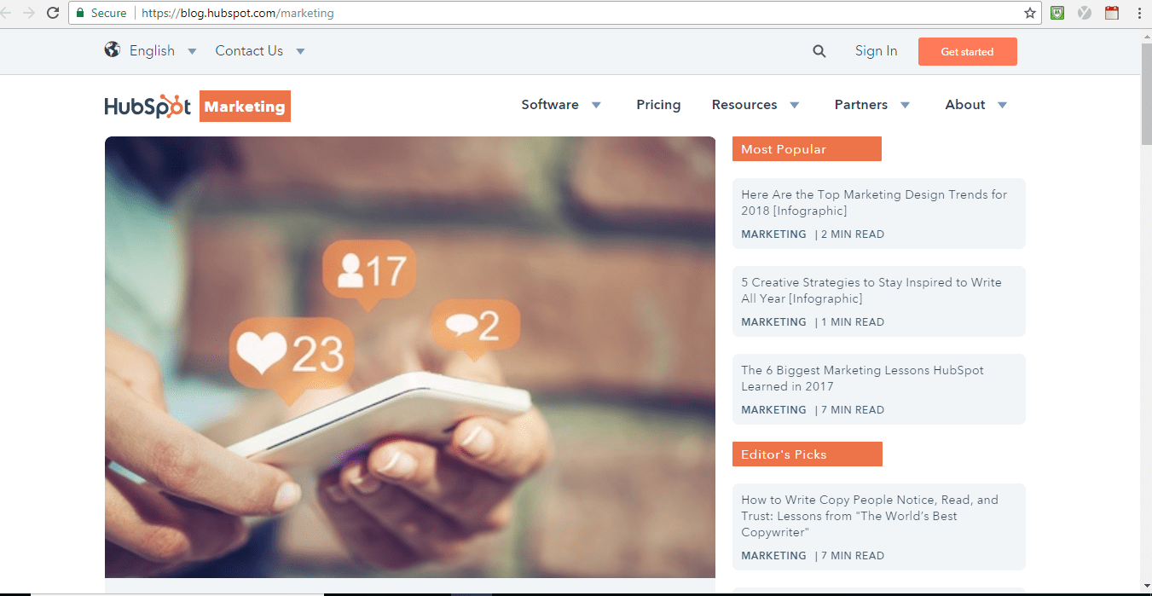
Task: Click the gray circular Y extension icon
Action: (1085, 13)
